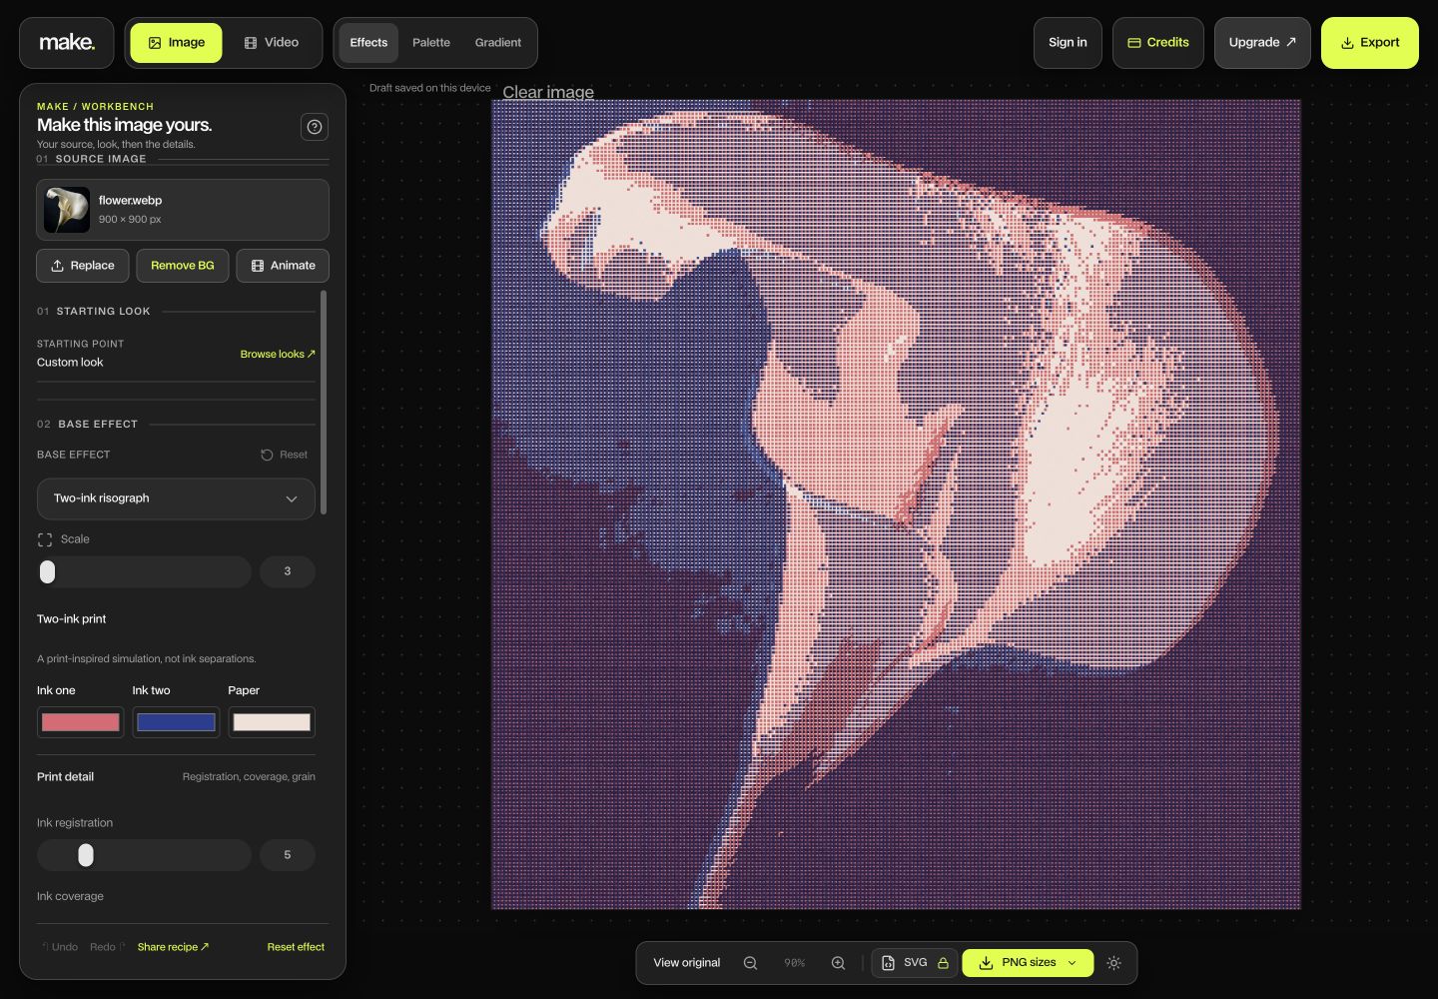Screen dimensions: 1438x999
Task: Expand the PNG sizes menu
Action: [1028, 963]
